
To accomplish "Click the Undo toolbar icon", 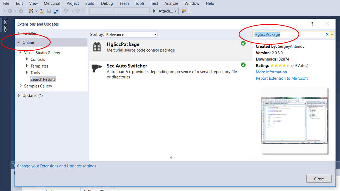I will tap(66, 11).
